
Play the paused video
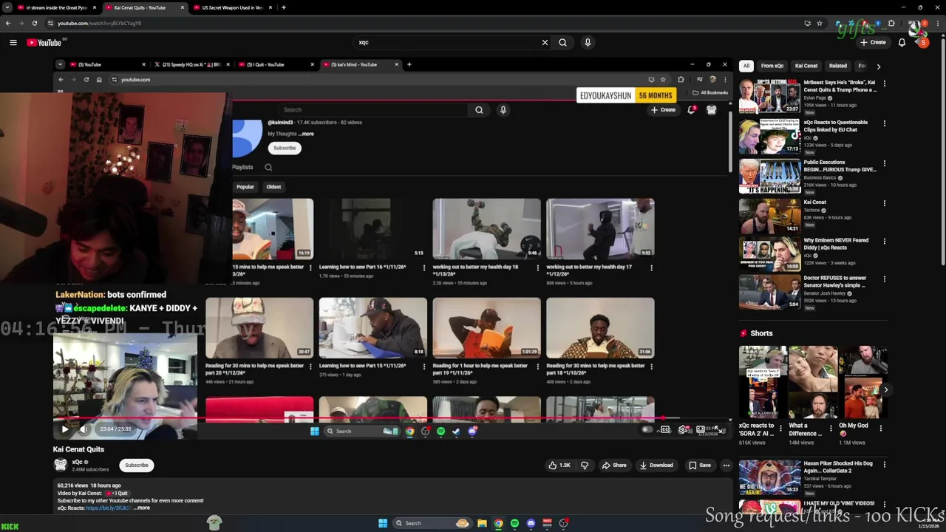tap(64, 429)
